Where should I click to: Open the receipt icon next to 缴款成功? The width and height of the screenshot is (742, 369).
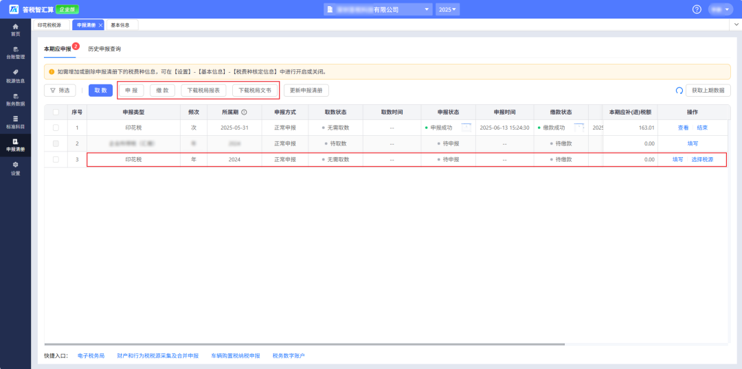pos(578,128)
